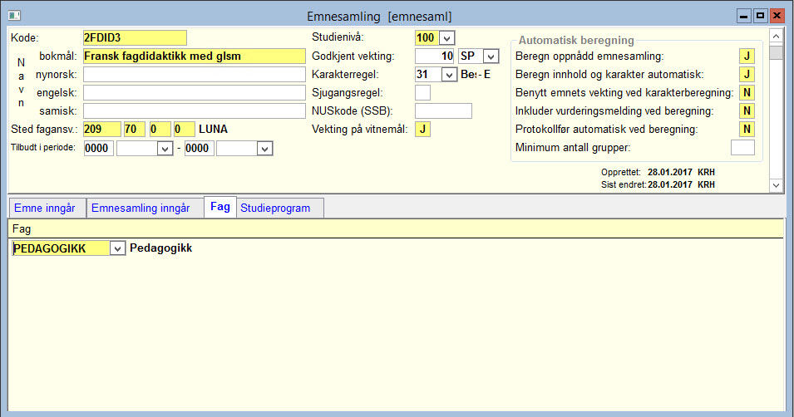The image size is (794, 417).
Task: Minimize the Emnesamling window
Action: point(743,16)
